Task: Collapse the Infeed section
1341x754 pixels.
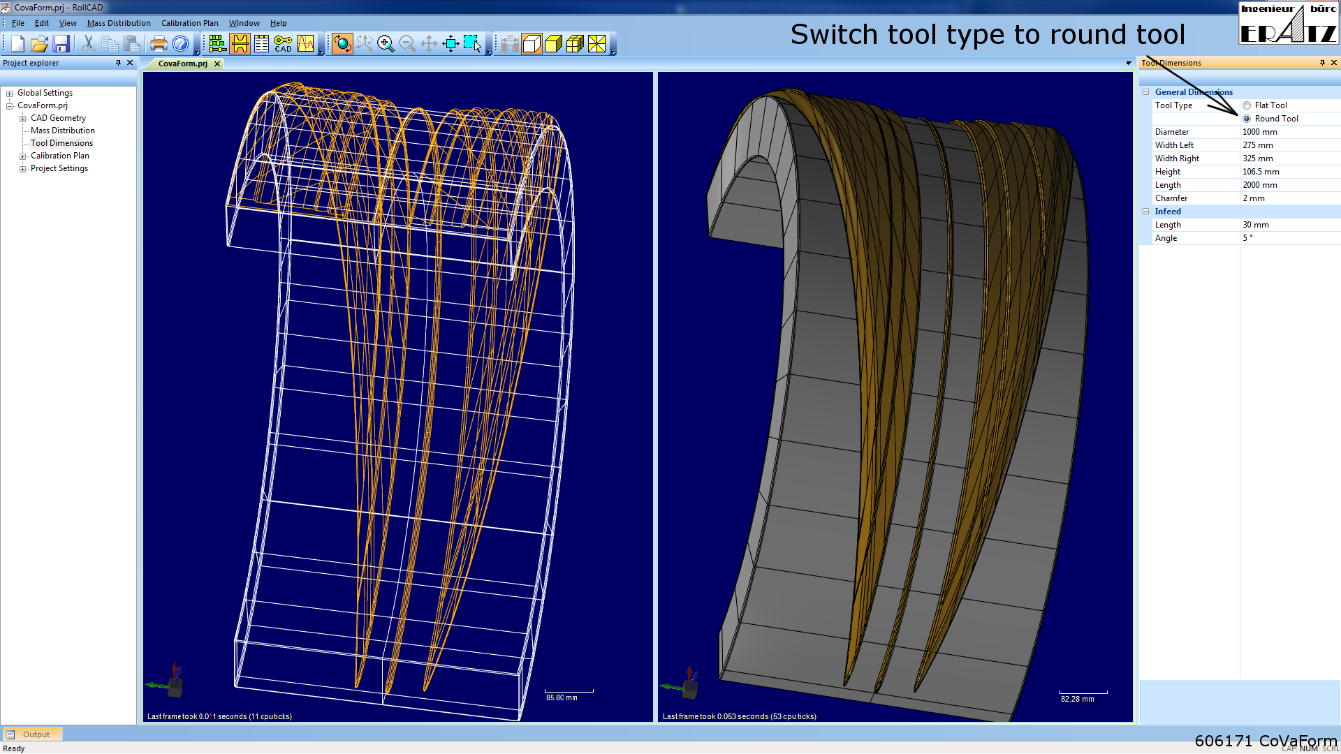Action: pos(1145,212)
